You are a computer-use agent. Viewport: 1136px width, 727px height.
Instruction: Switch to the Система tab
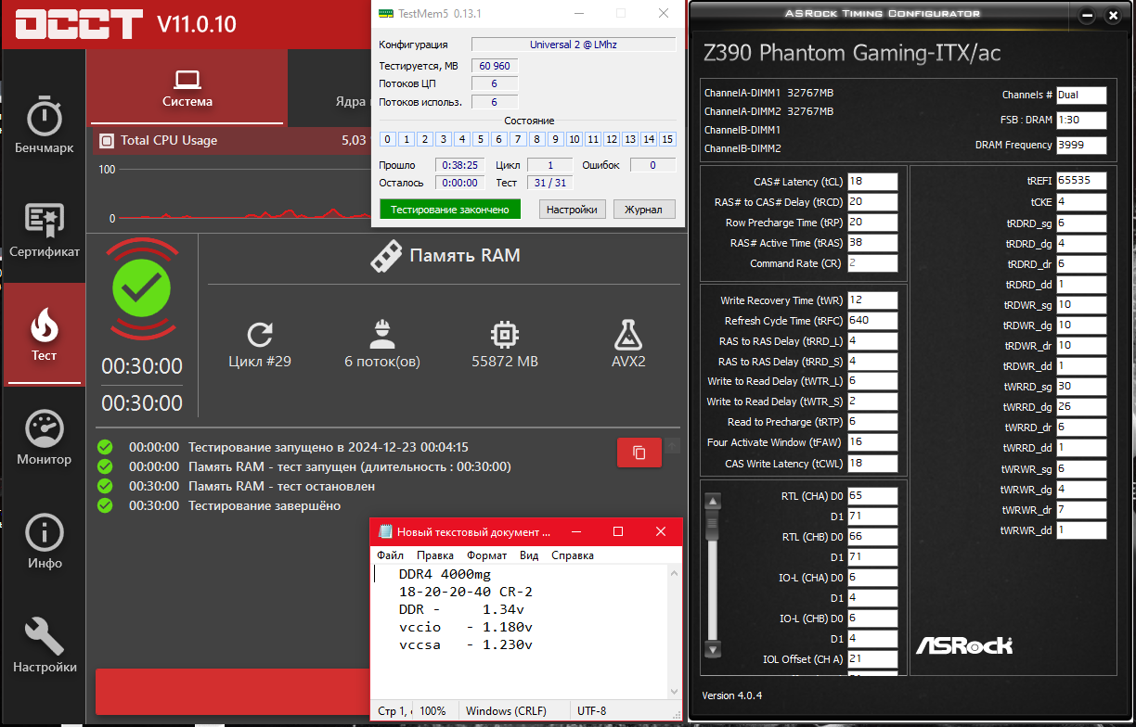click(187, 89)
